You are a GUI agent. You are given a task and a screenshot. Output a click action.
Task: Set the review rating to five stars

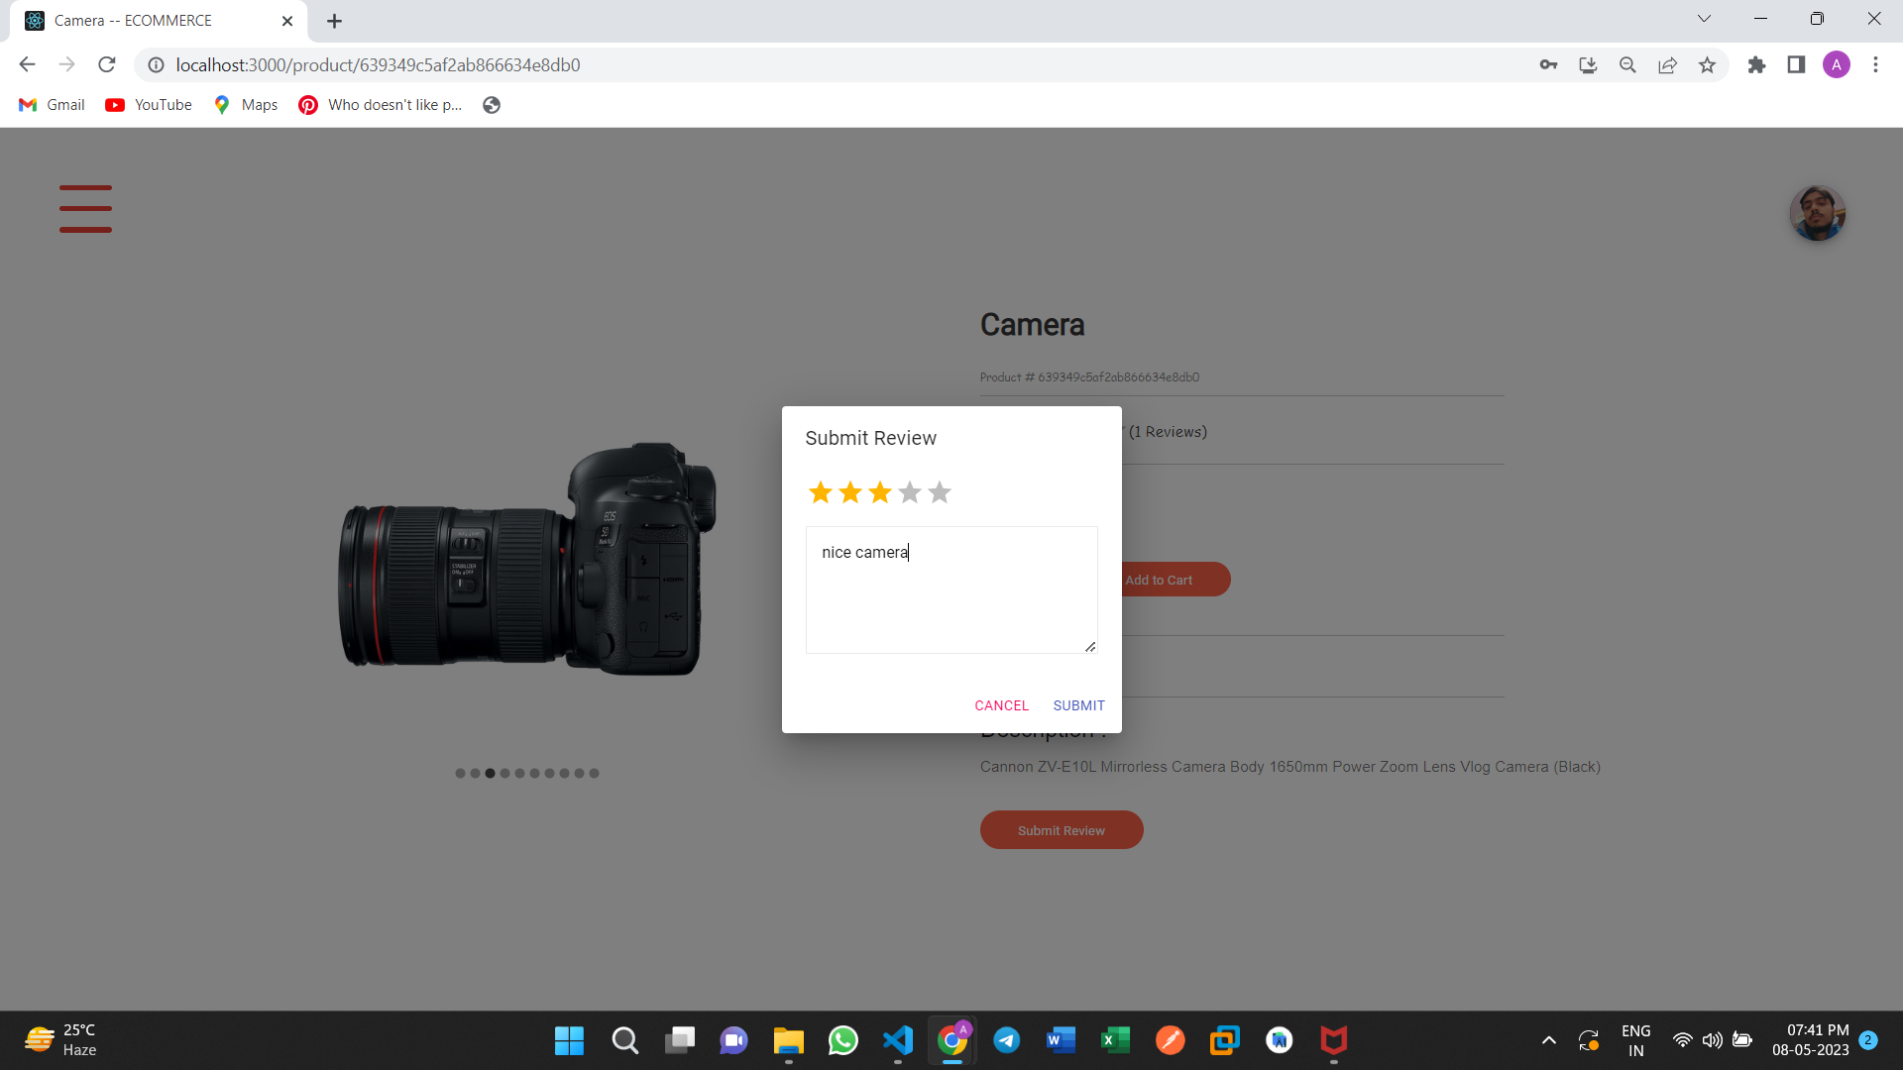[x=939, y=492]
